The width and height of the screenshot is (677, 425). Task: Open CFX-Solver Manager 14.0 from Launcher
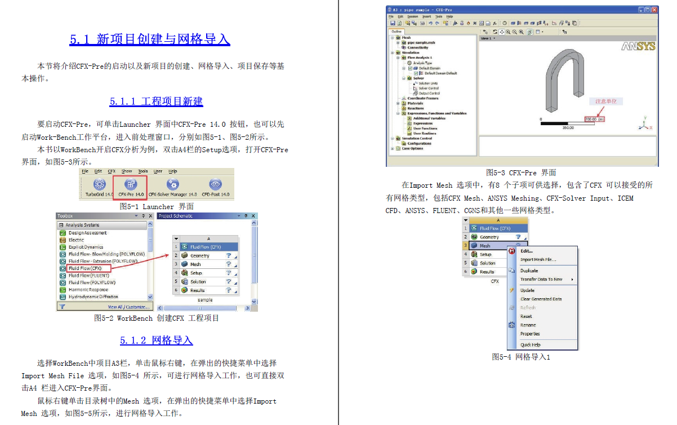[172, 187]
